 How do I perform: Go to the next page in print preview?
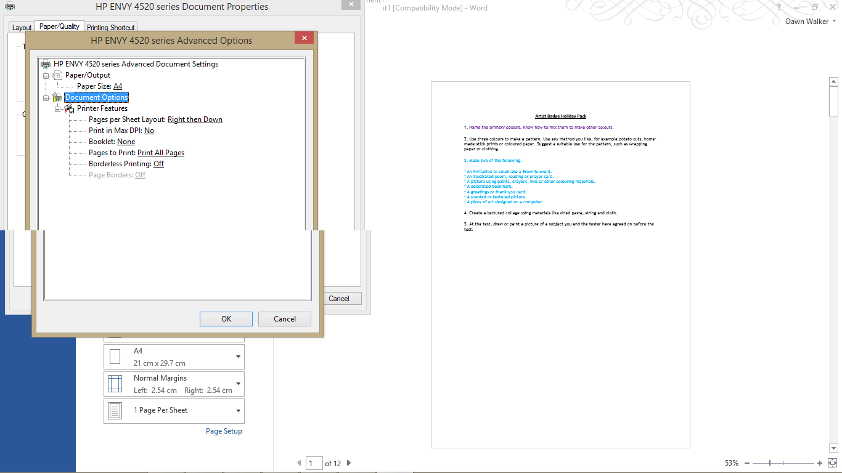click(x=349, y=463)
